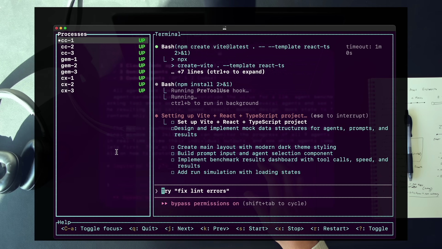Click the green bullet beside Bash npm create
This screenshot has width=442, height=249.
(x=157, y=47)
